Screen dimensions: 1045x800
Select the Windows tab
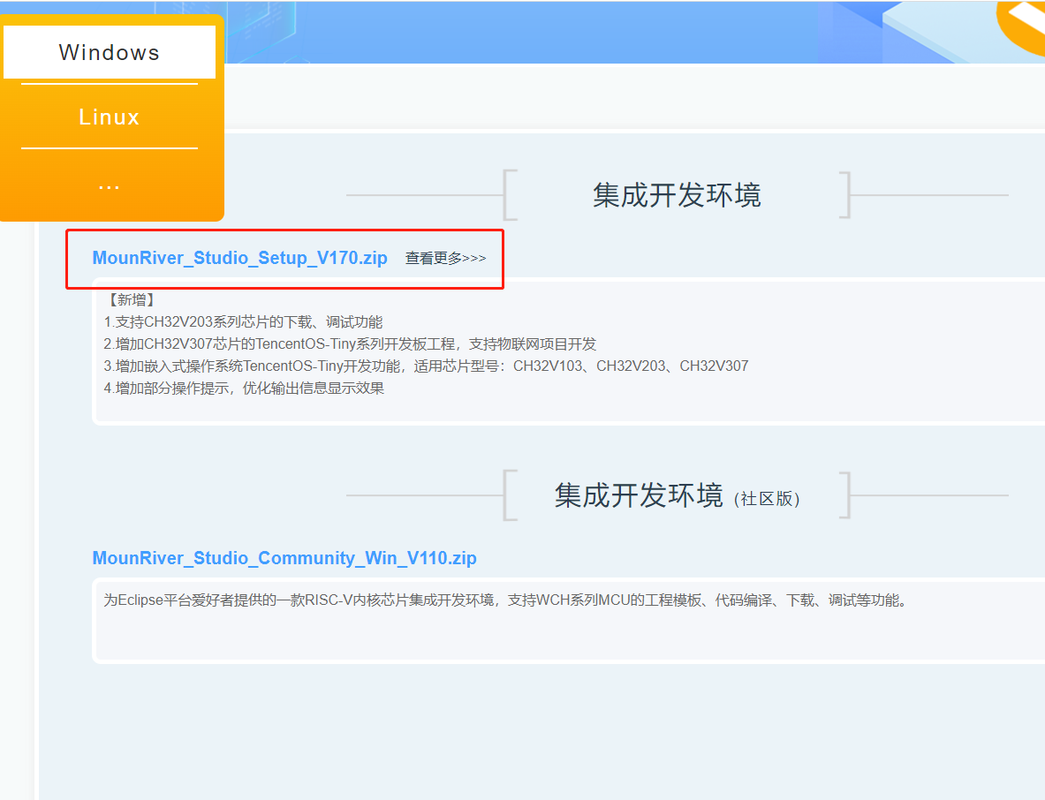(110, 52)
